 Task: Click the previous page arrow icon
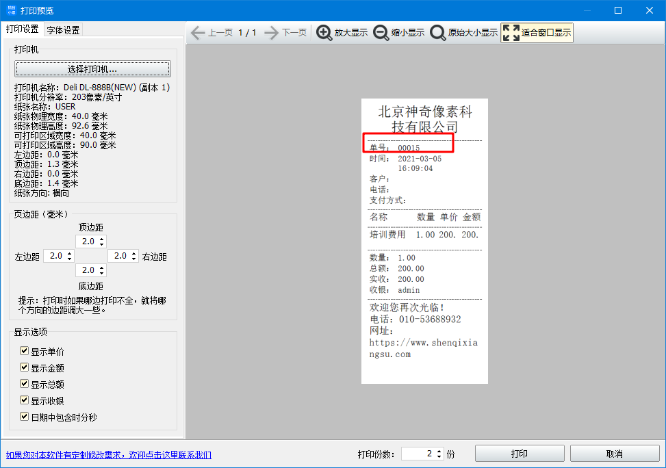pyautogui.click(x=198, y=33)
